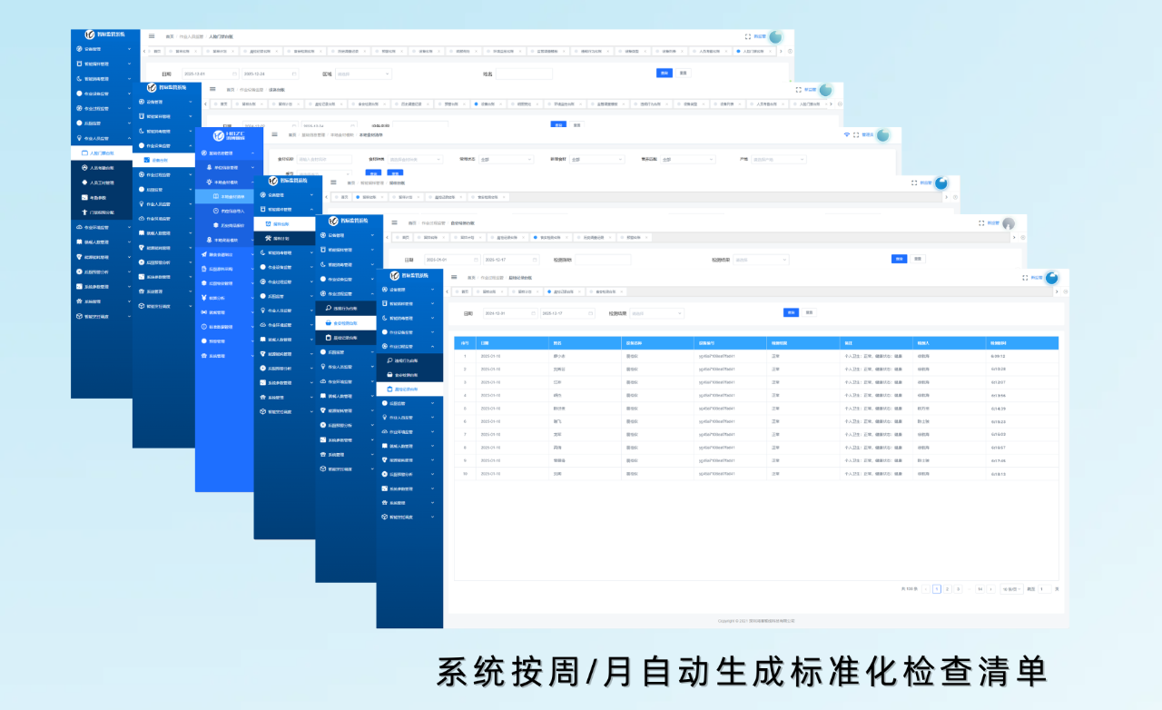Open the start date picker field

[x=508, y=313]
